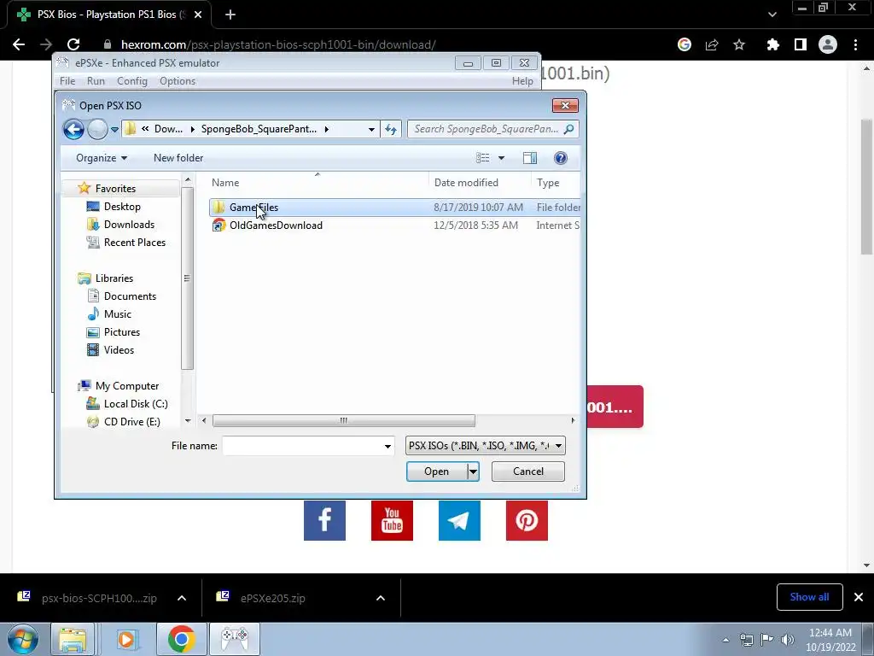
Task: Open ePSXe File menu
Action: [x=67, y=81]
